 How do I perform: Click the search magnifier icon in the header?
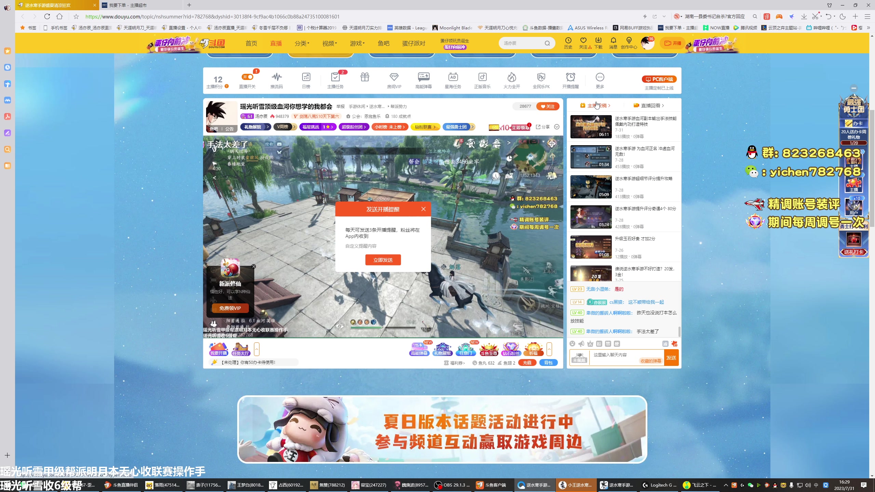click(547, 43)
